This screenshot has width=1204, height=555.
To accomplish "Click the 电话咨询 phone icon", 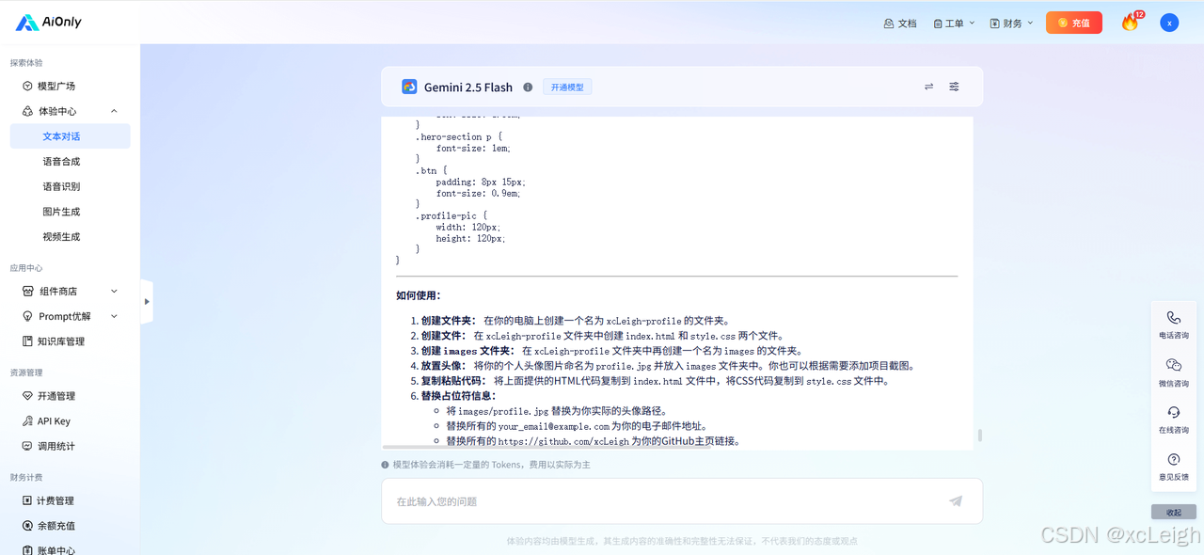I will coord(1173,320).
